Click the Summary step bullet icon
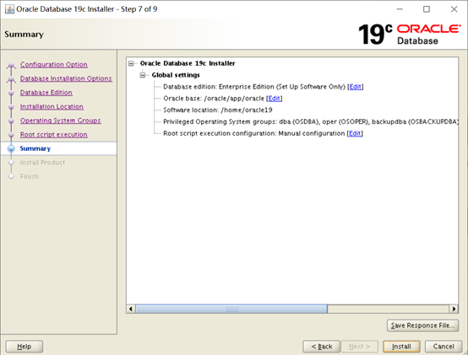Viewport: 468px width, 355px height. point(11,148)
